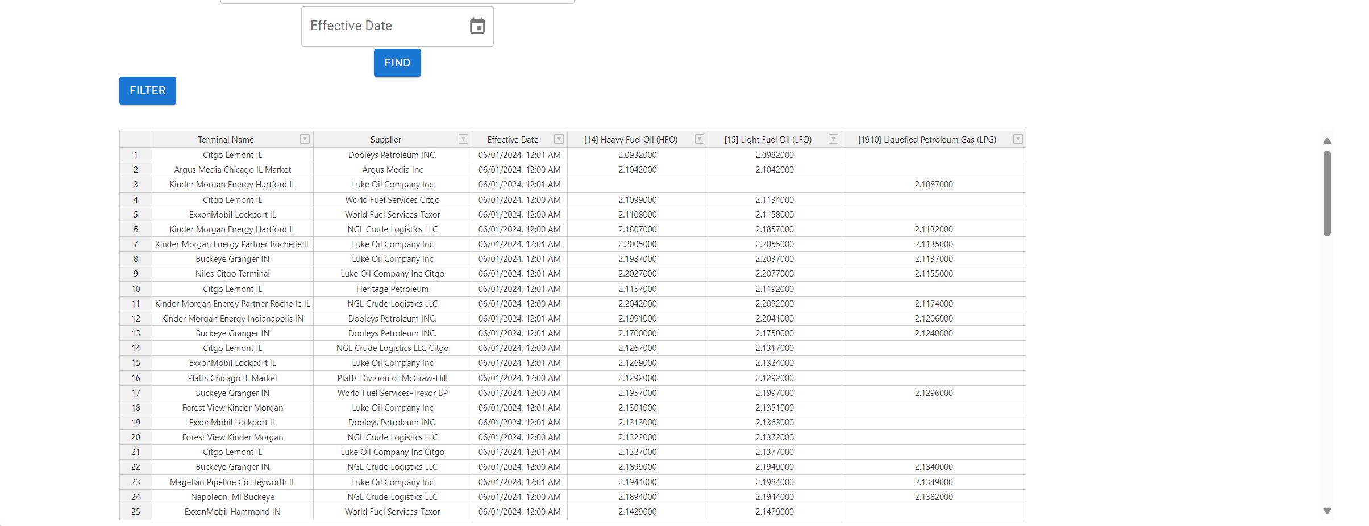Click NGL Crude Logistics LLC Citgo cell
The height and width of the screenshot is (526, 1369).
tap(392, 348)
